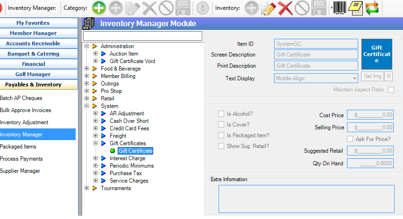Viewport: 403px width, 219px height.
Task: Click the barcode icon in the toolbar
Action: click(x=339, y=8)
